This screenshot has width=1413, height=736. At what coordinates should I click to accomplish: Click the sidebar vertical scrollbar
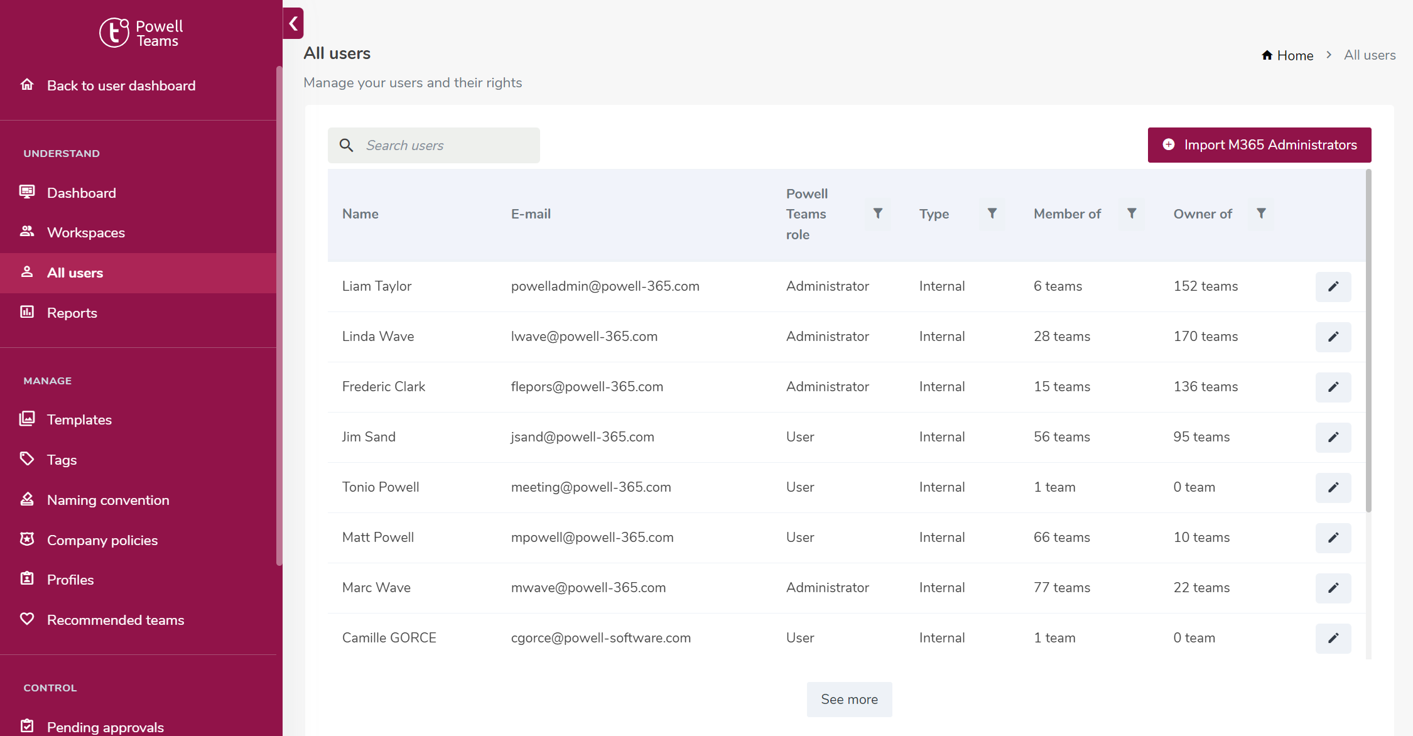pyautogui.click(x=279, y=315)
